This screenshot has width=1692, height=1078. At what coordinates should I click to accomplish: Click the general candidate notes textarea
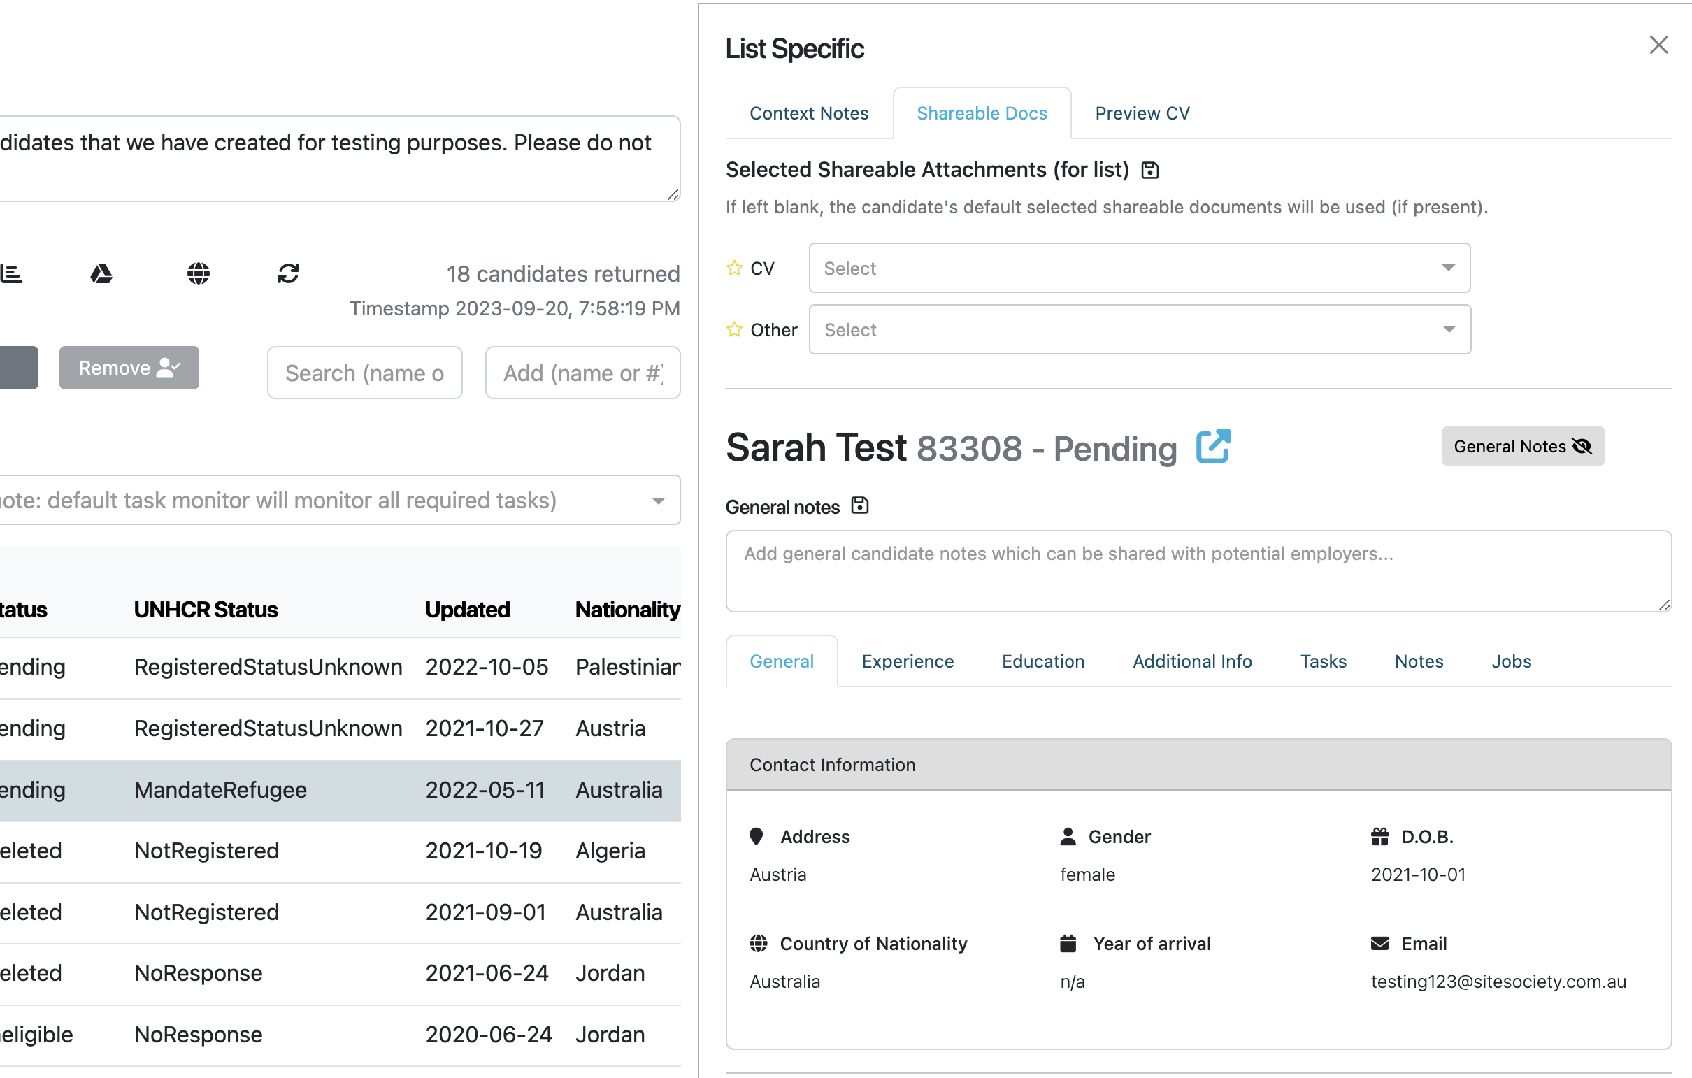(1197, 570)
